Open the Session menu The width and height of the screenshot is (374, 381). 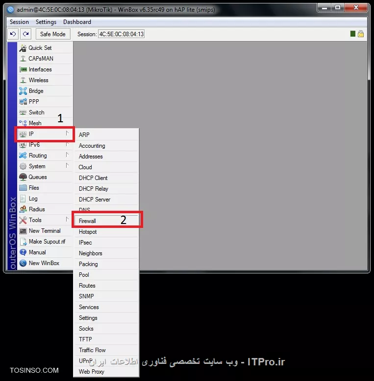[19, 22]
